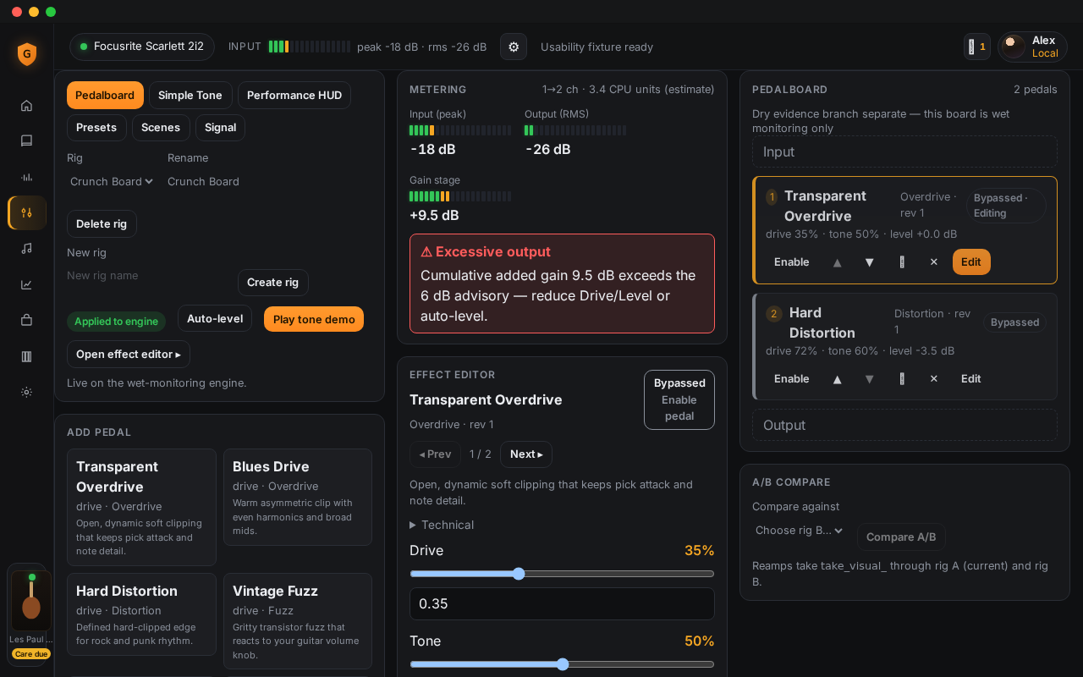Open the audio levels bars sidebar icon

point(26,177)
